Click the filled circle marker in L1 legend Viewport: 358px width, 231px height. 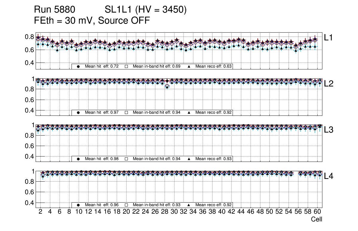pyautogui.click(x=78, y=66)
